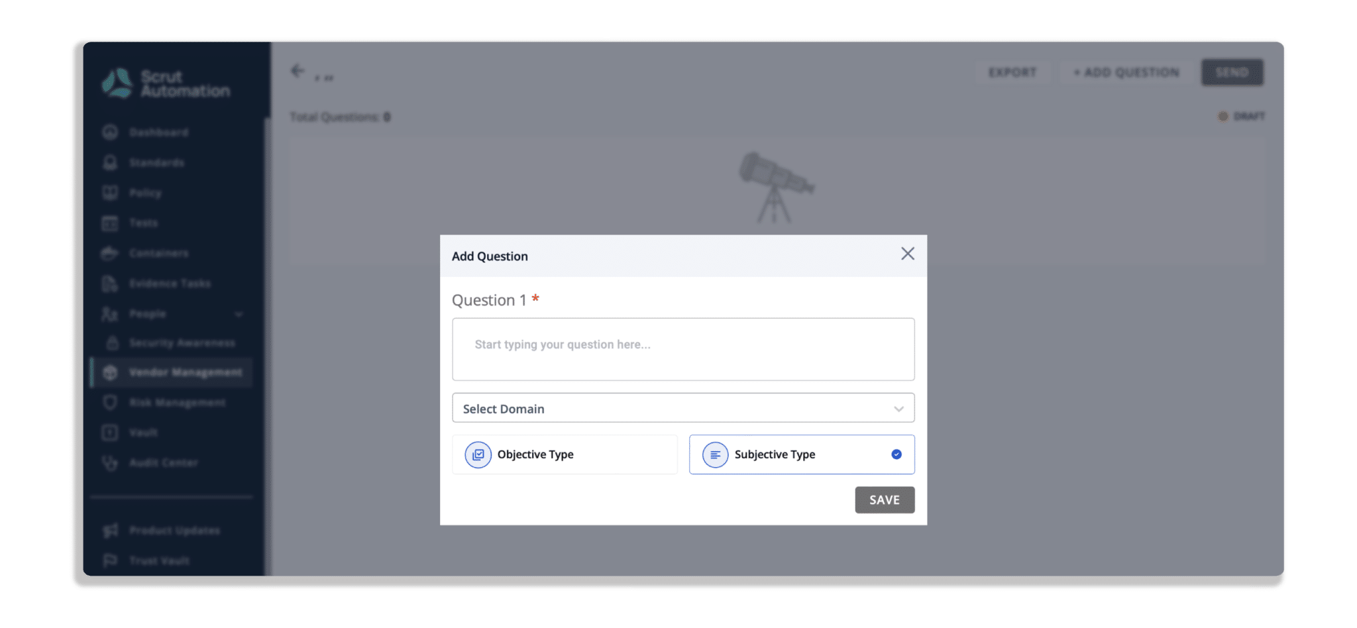Screen dimensions: 1357x628
Task: Open the Select Domain dropdown
Action: [x=683, y=408]
